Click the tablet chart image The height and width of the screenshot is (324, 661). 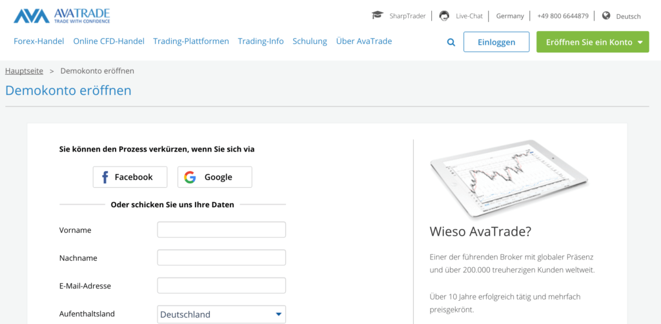pyautogui.click(x=509, y=179)
